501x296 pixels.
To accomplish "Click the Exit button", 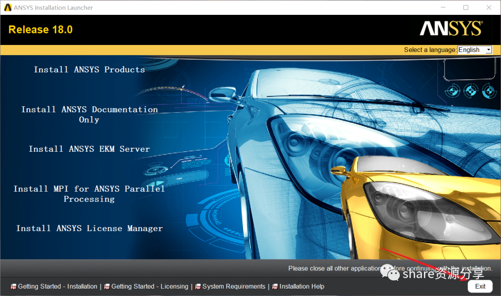I will (480, 286).
